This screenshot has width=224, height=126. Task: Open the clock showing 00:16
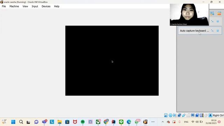coord(211,122)
